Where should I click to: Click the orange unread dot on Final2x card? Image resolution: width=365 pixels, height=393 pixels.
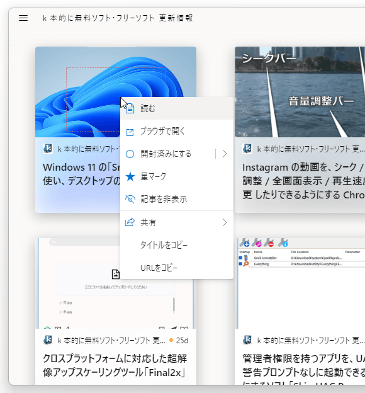[x=171, y=340]
